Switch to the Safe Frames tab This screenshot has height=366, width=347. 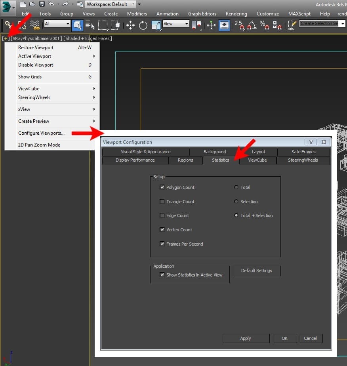[303, 151]
